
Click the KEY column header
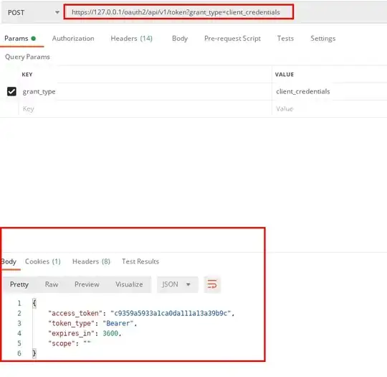27,75
